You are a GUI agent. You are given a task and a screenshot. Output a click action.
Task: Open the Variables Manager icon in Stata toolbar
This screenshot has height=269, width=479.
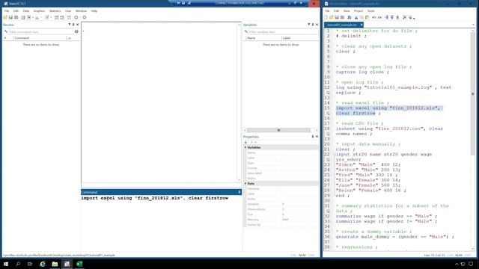click(x=69, y=17)
